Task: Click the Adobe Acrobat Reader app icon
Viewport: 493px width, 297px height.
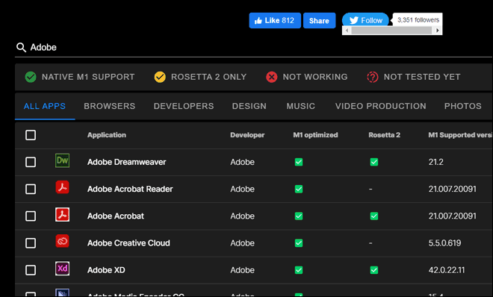Action: [x=62, y=187]
